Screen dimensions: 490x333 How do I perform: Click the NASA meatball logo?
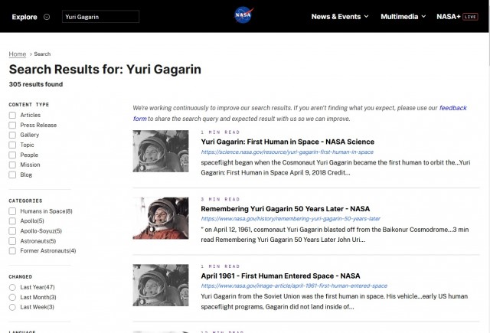[x=243, y=15]
